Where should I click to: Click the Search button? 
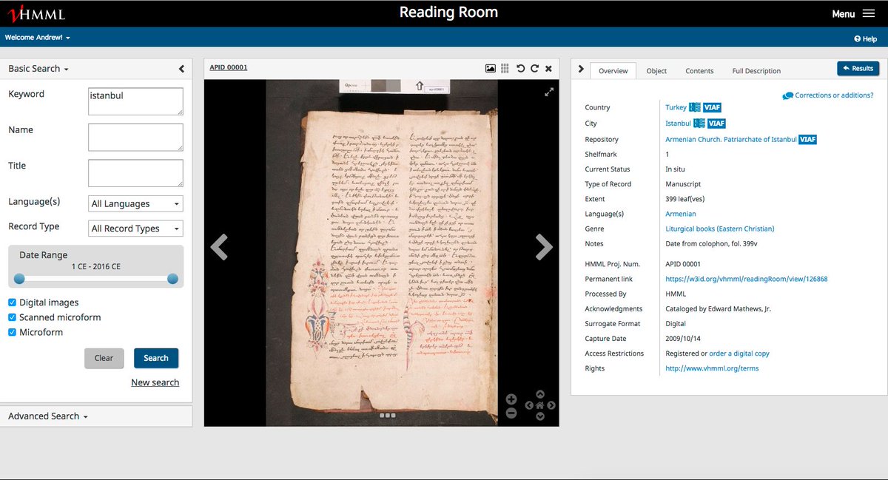[x=156, y=358]
